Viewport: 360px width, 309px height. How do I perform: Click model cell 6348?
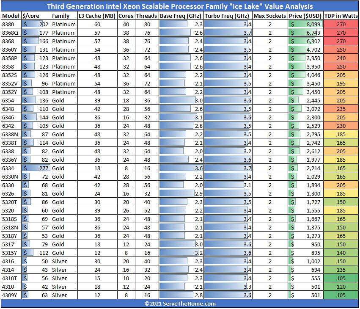11,109
